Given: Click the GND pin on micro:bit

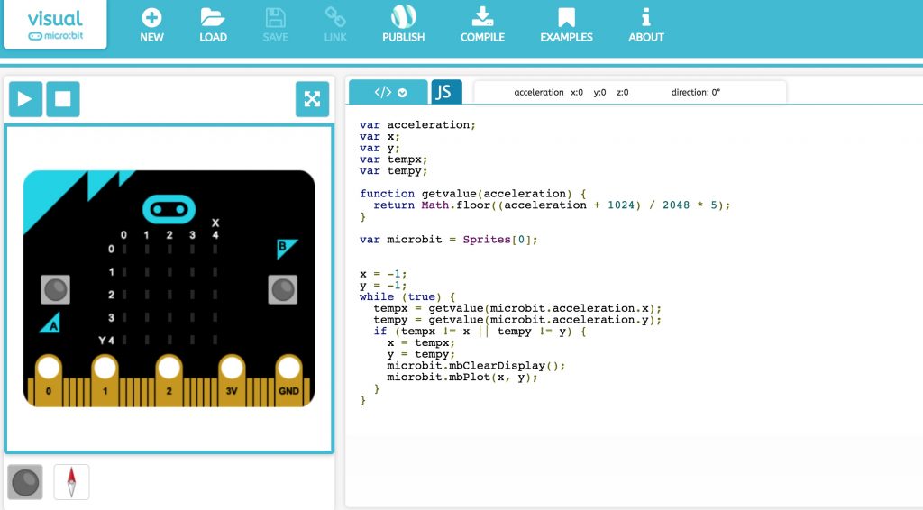Looking at the screenshot, I should click(288, 369).
